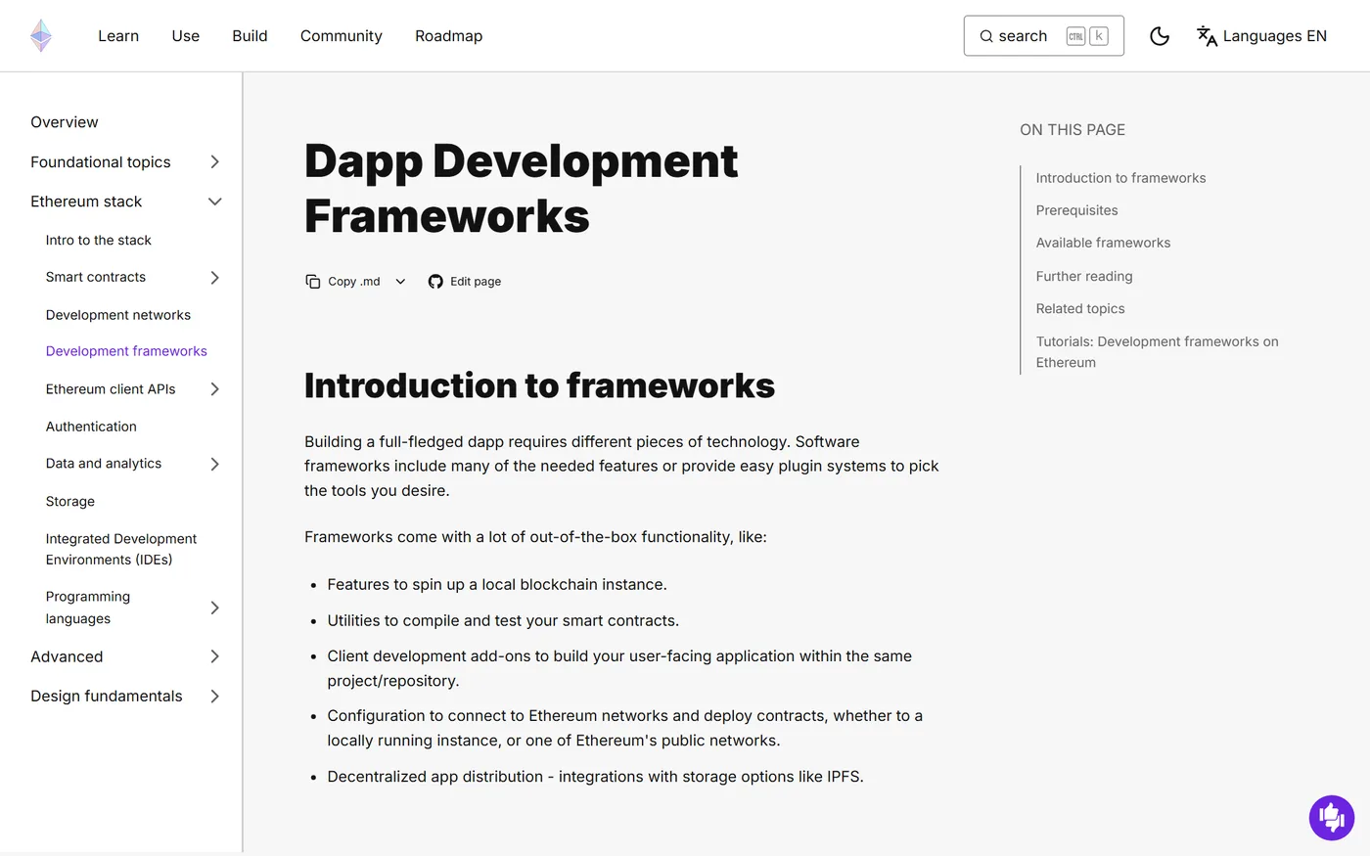This screenshot has width=1370, height=856.
Task: Open Ethereum client APIs sidebar item
Action: click(111, 389)
